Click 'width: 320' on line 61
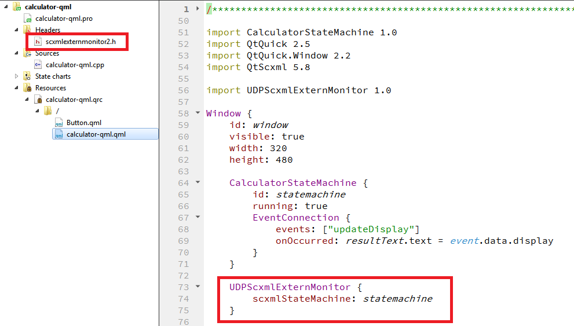Image resolution: width=574 pixels, height=326 pixels. 258,148
